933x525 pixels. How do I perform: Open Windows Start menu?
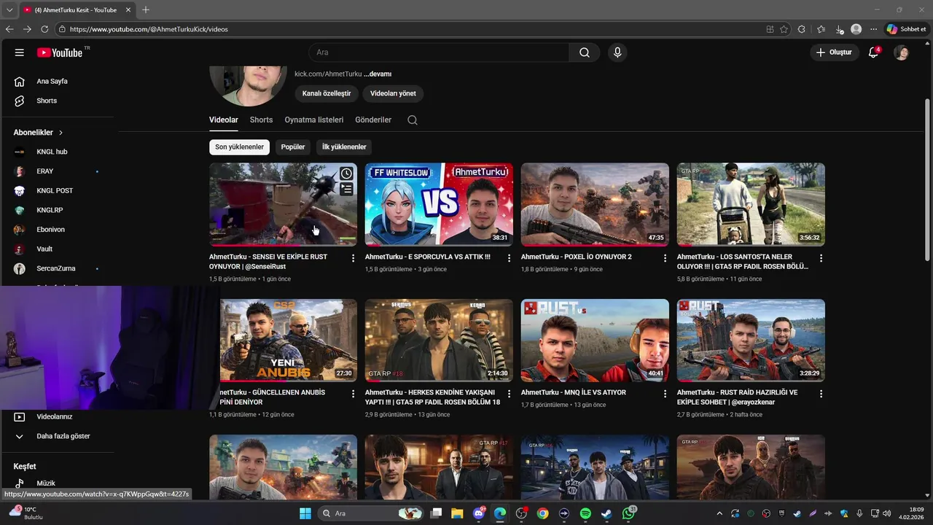pyautogui.click(x=305, y=513)
